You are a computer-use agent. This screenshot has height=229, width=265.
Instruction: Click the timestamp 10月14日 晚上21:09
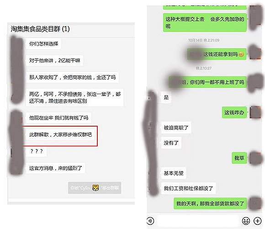click(x=204, y=40)
